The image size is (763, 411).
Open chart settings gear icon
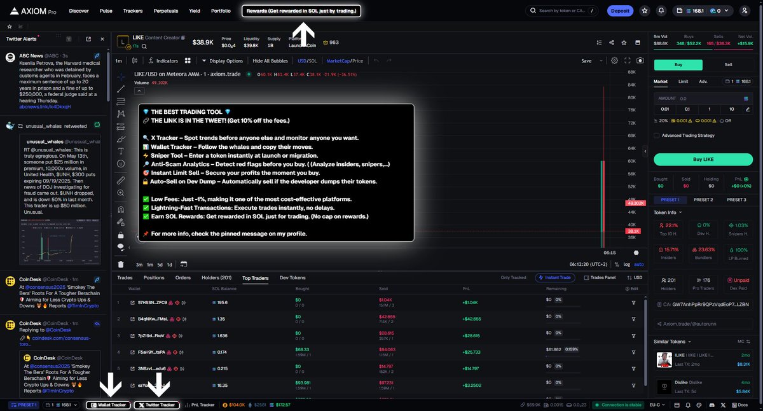click(614, 61)
